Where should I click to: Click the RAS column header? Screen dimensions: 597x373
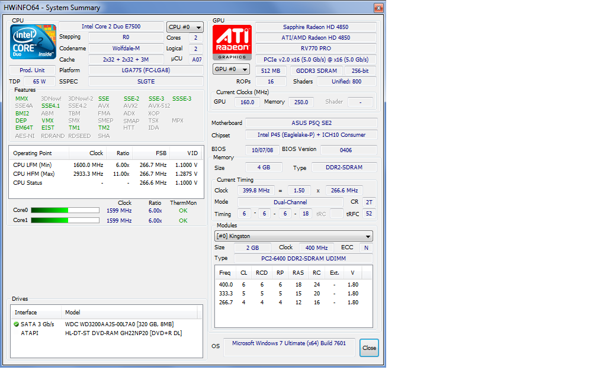click(298, 273)
